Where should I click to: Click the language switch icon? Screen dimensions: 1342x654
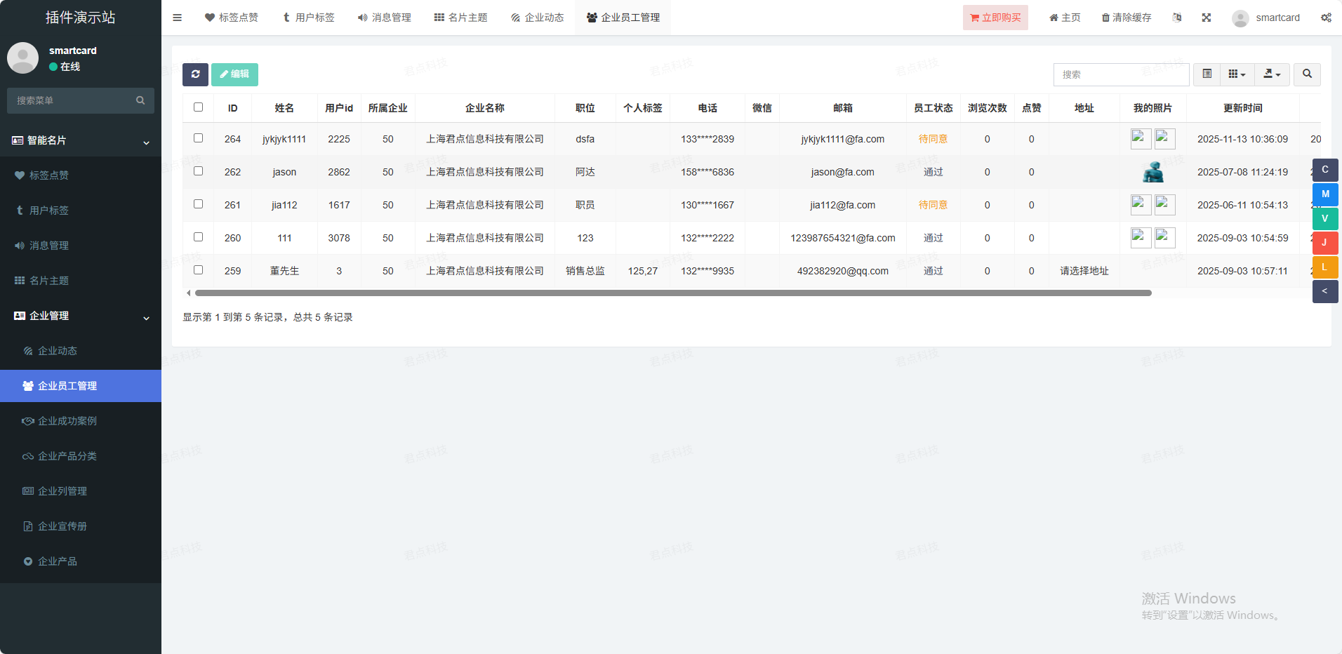(x=1177, y=18)
